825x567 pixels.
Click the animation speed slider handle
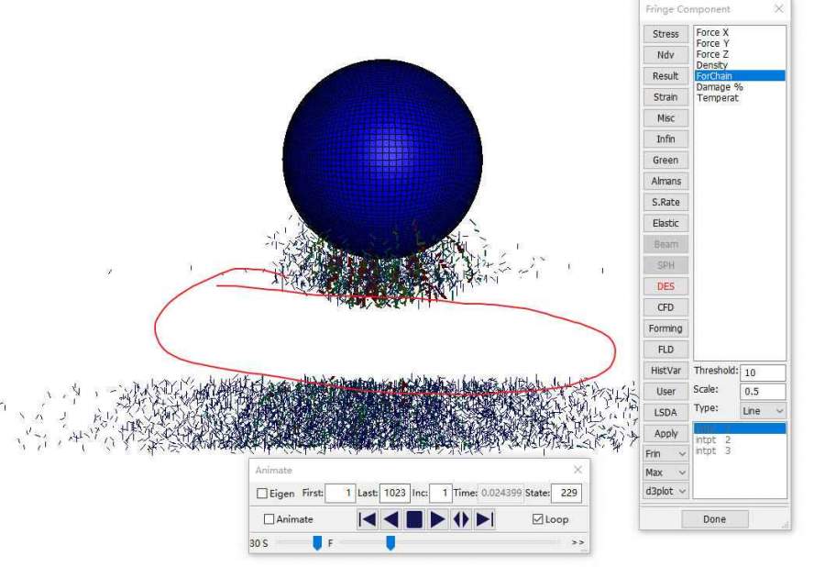pyautogui.click(x=317, y=543)
